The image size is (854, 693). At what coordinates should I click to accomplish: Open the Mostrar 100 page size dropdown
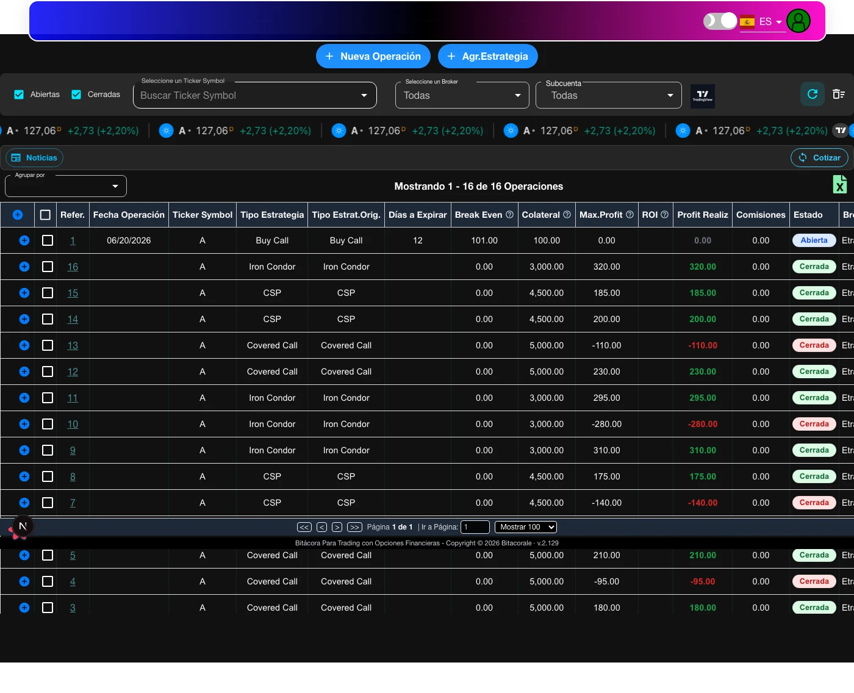tap(526, 527)
